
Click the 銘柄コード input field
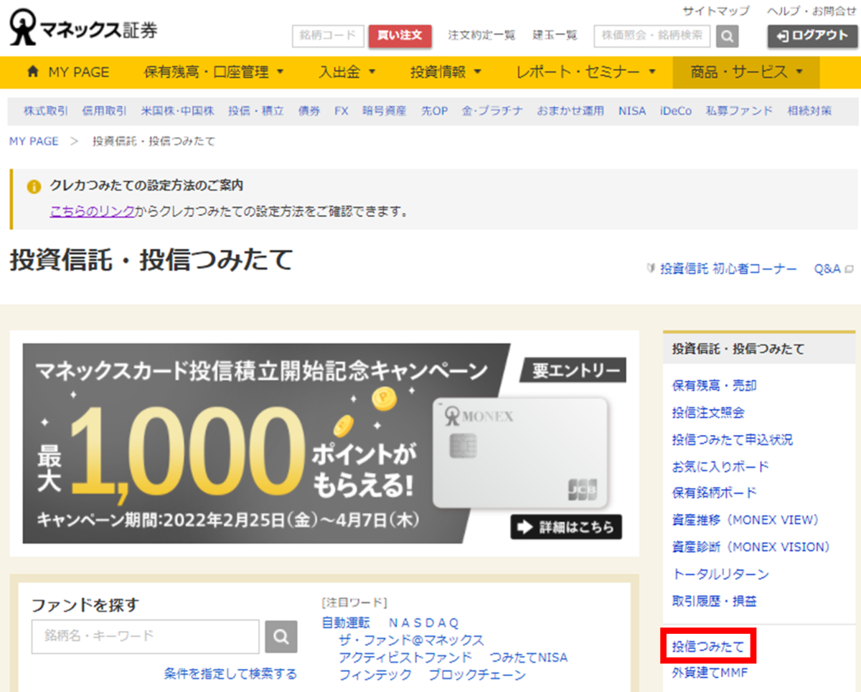[329, 36]
